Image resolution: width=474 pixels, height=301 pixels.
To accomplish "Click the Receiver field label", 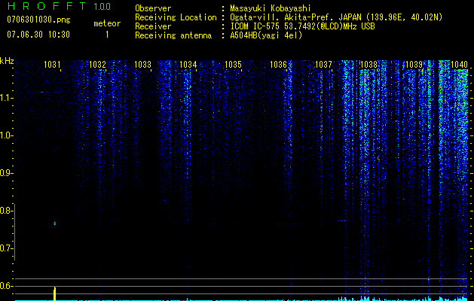I will tap(153, 26).
